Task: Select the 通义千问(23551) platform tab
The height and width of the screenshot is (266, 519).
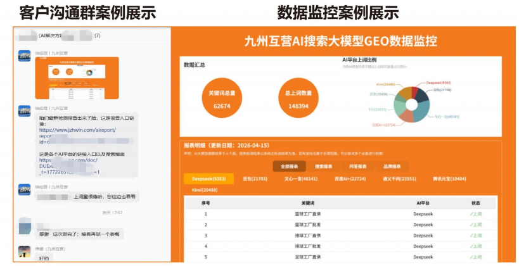Action: pos(399,179)
